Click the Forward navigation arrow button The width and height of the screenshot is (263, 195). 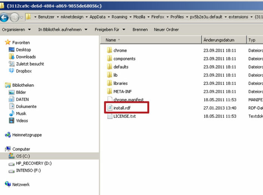click(14, 17)
